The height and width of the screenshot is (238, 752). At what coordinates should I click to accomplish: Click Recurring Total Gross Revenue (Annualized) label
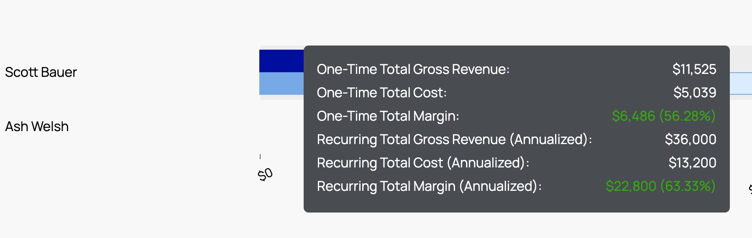coord(454,139)
